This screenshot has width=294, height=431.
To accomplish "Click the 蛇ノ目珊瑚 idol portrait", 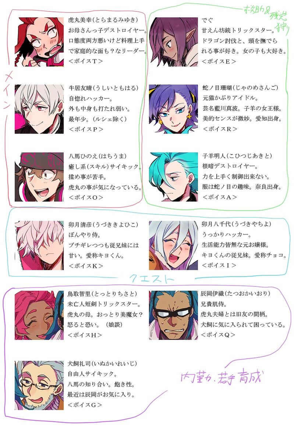I will coord(173,109).
